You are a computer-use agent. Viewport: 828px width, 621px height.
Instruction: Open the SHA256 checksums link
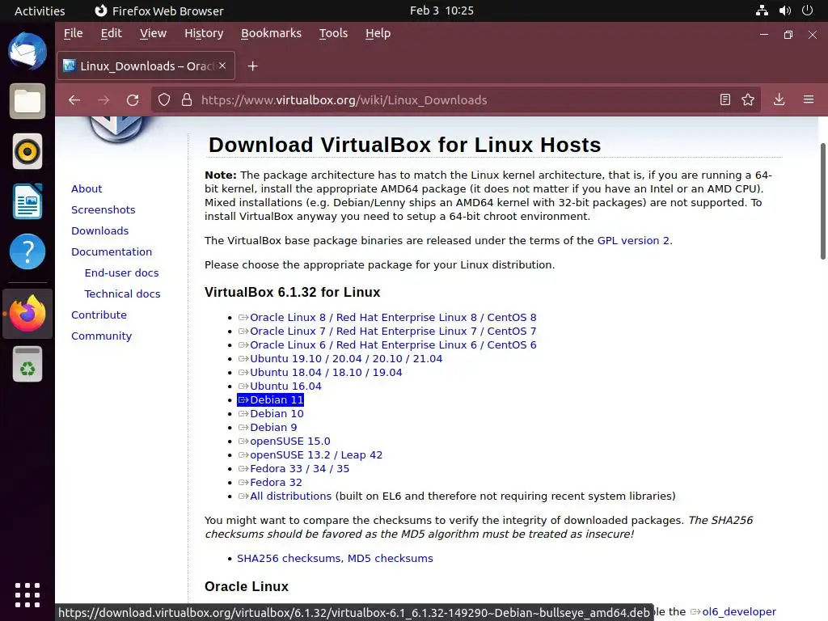(x=289, y=558)
